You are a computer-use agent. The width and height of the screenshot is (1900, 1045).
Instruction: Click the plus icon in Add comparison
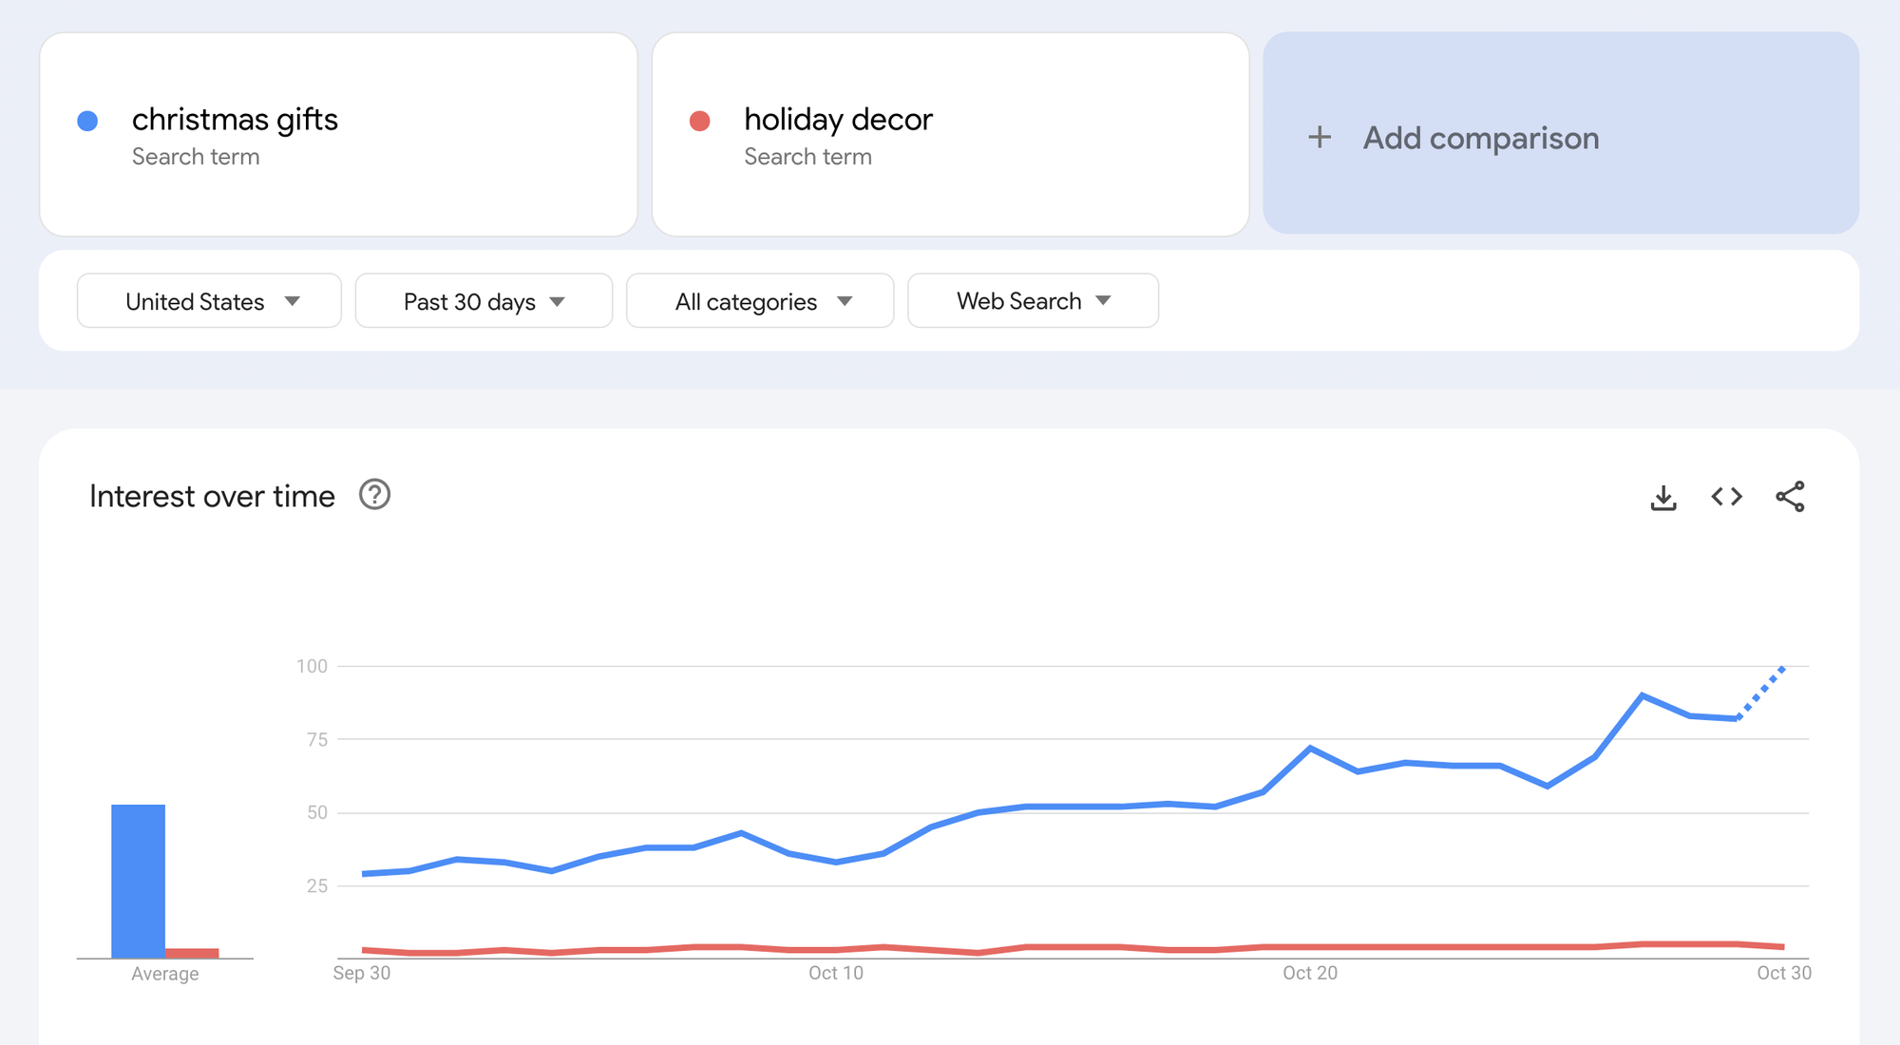coord(1320,138)
